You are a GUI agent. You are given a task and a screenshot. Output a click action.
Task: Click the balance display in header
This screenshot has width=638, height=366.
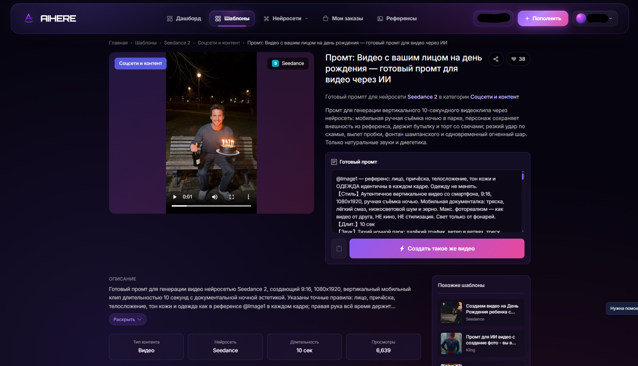pos(494,18)
